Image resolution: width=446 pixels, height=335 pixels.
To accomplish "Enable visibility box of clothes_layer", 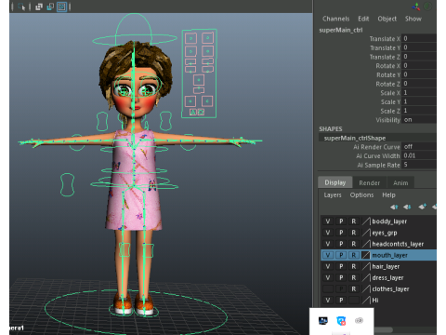I will pyautogui.click(x=328, y=288).
